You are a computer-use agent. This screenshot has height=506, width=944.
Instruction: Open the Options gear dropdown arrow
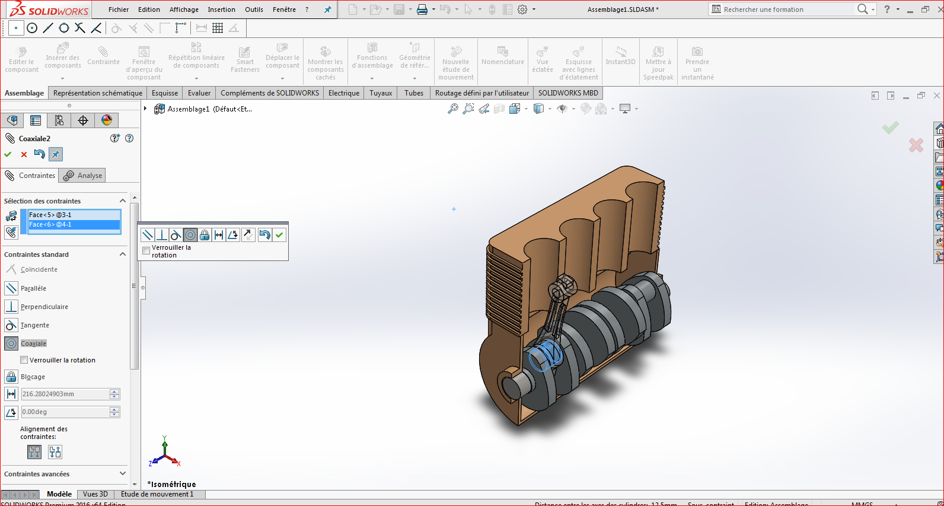(x=534, y=9)
